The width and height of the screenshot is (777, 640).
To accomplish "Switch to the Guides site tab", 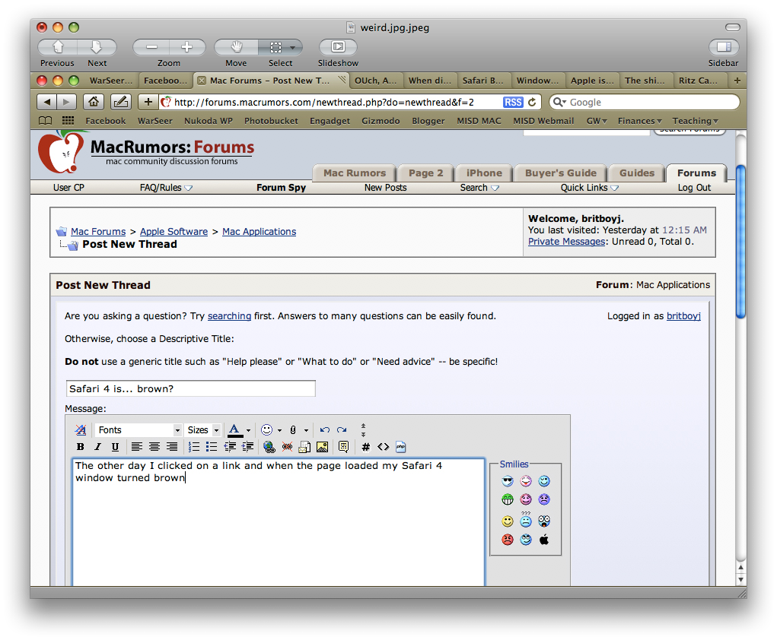I will [x=637, y=173].
